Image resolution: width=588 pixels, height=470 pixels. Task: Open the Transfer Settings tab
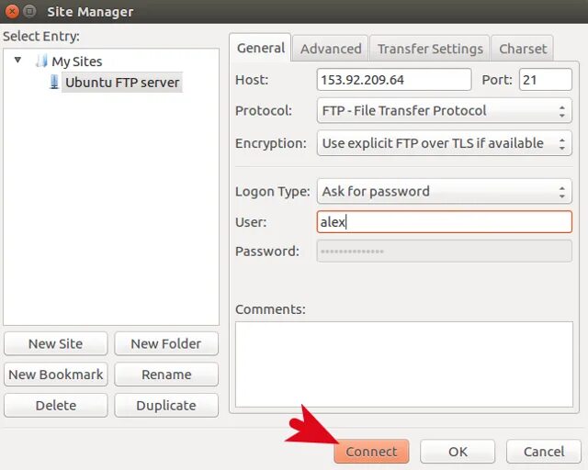430,49
